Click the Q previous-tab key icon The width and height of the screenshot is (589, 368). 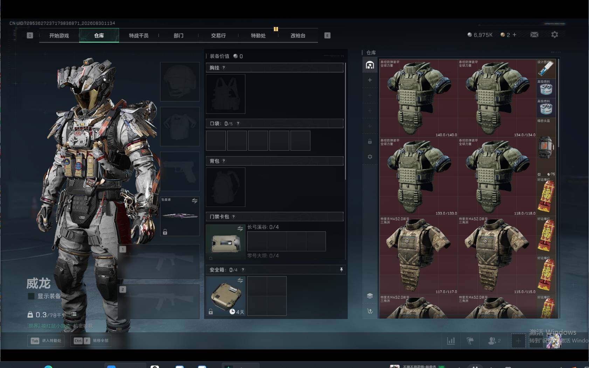point(30,35)
